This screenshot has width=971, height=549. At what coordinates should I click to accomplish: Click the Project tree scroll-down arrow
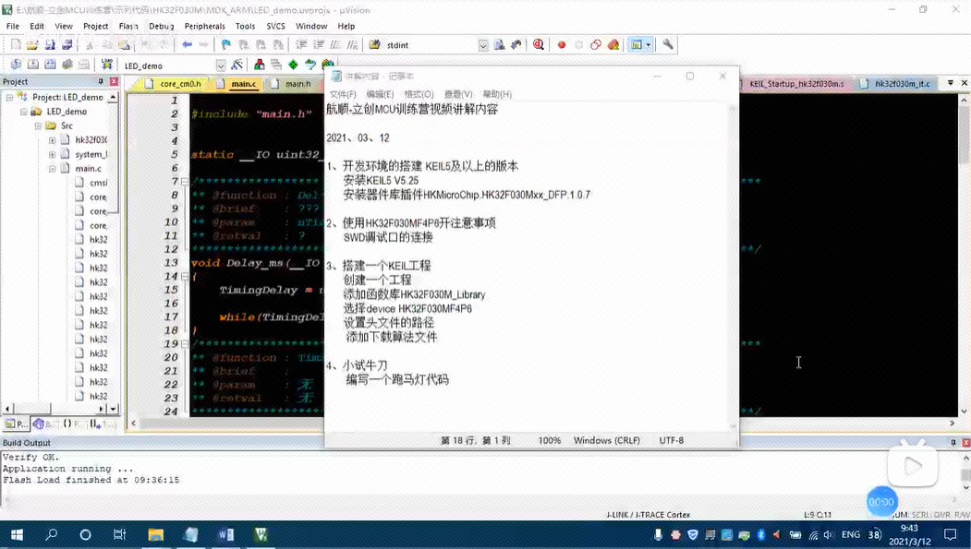pos(114,408)
